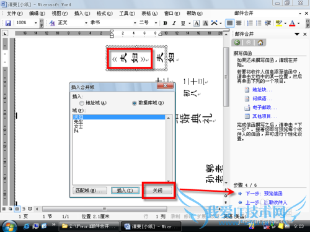Open the Z:\F\word邮件合并 taskbar folder button
This screenshot has width=310, height=232.
coord(89,226)
